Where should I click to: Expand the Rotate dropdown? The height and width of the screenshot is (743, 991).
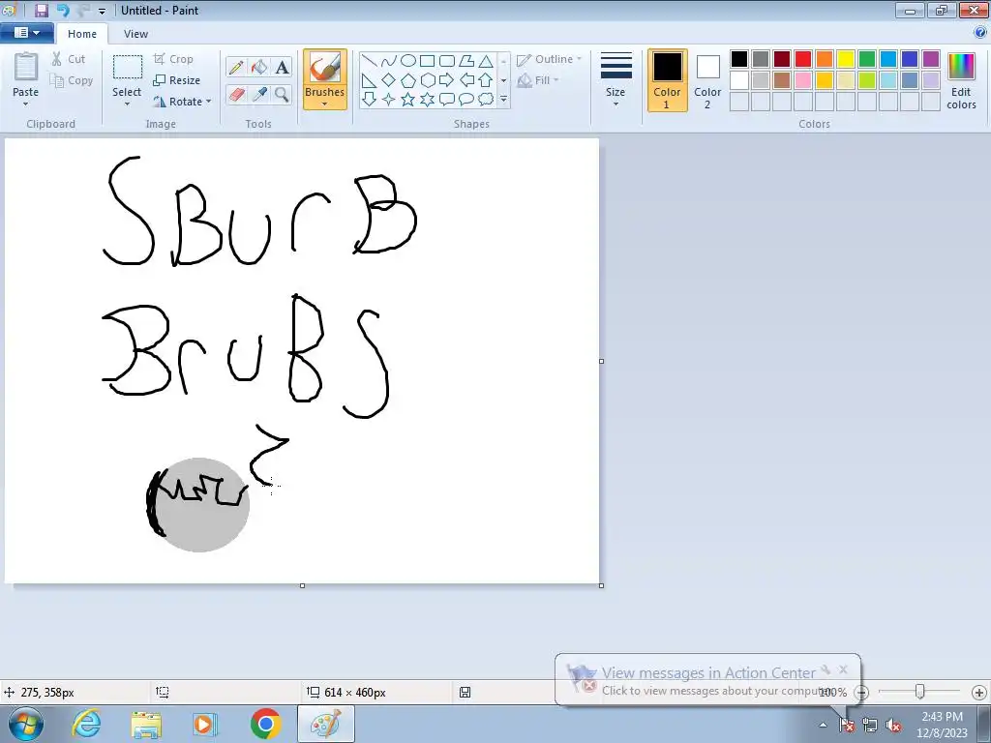click(209, 101)
